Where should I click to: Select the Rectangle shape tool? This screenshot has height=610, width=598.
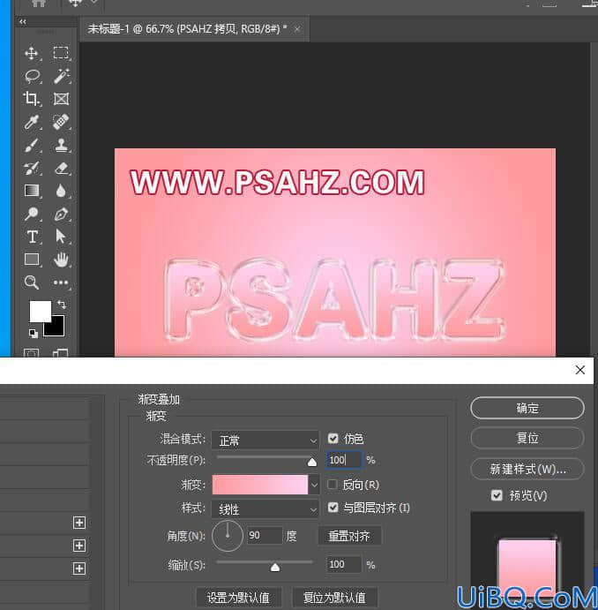[32, 260]
